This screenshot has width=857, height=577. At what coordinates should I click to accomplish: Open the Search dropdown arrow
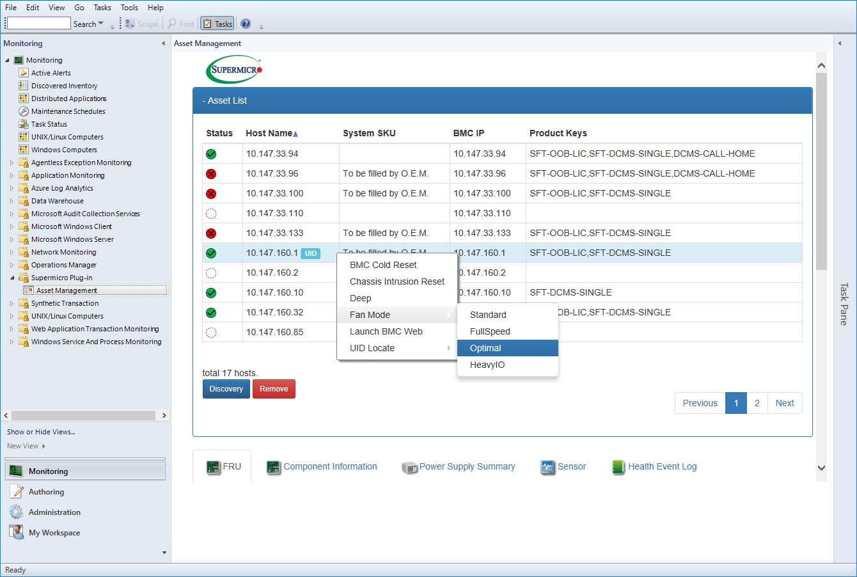click(101, 24)
